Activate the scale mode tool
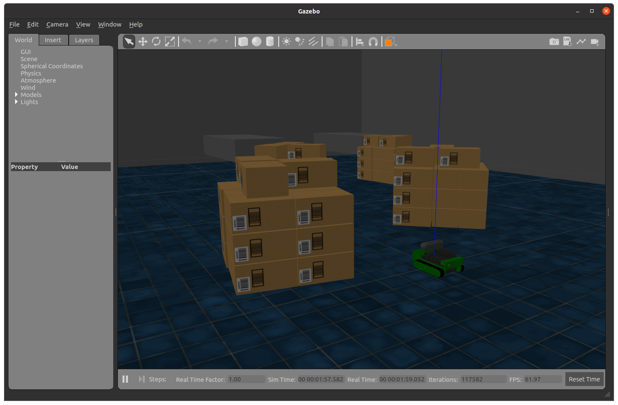 pos(170,41)
